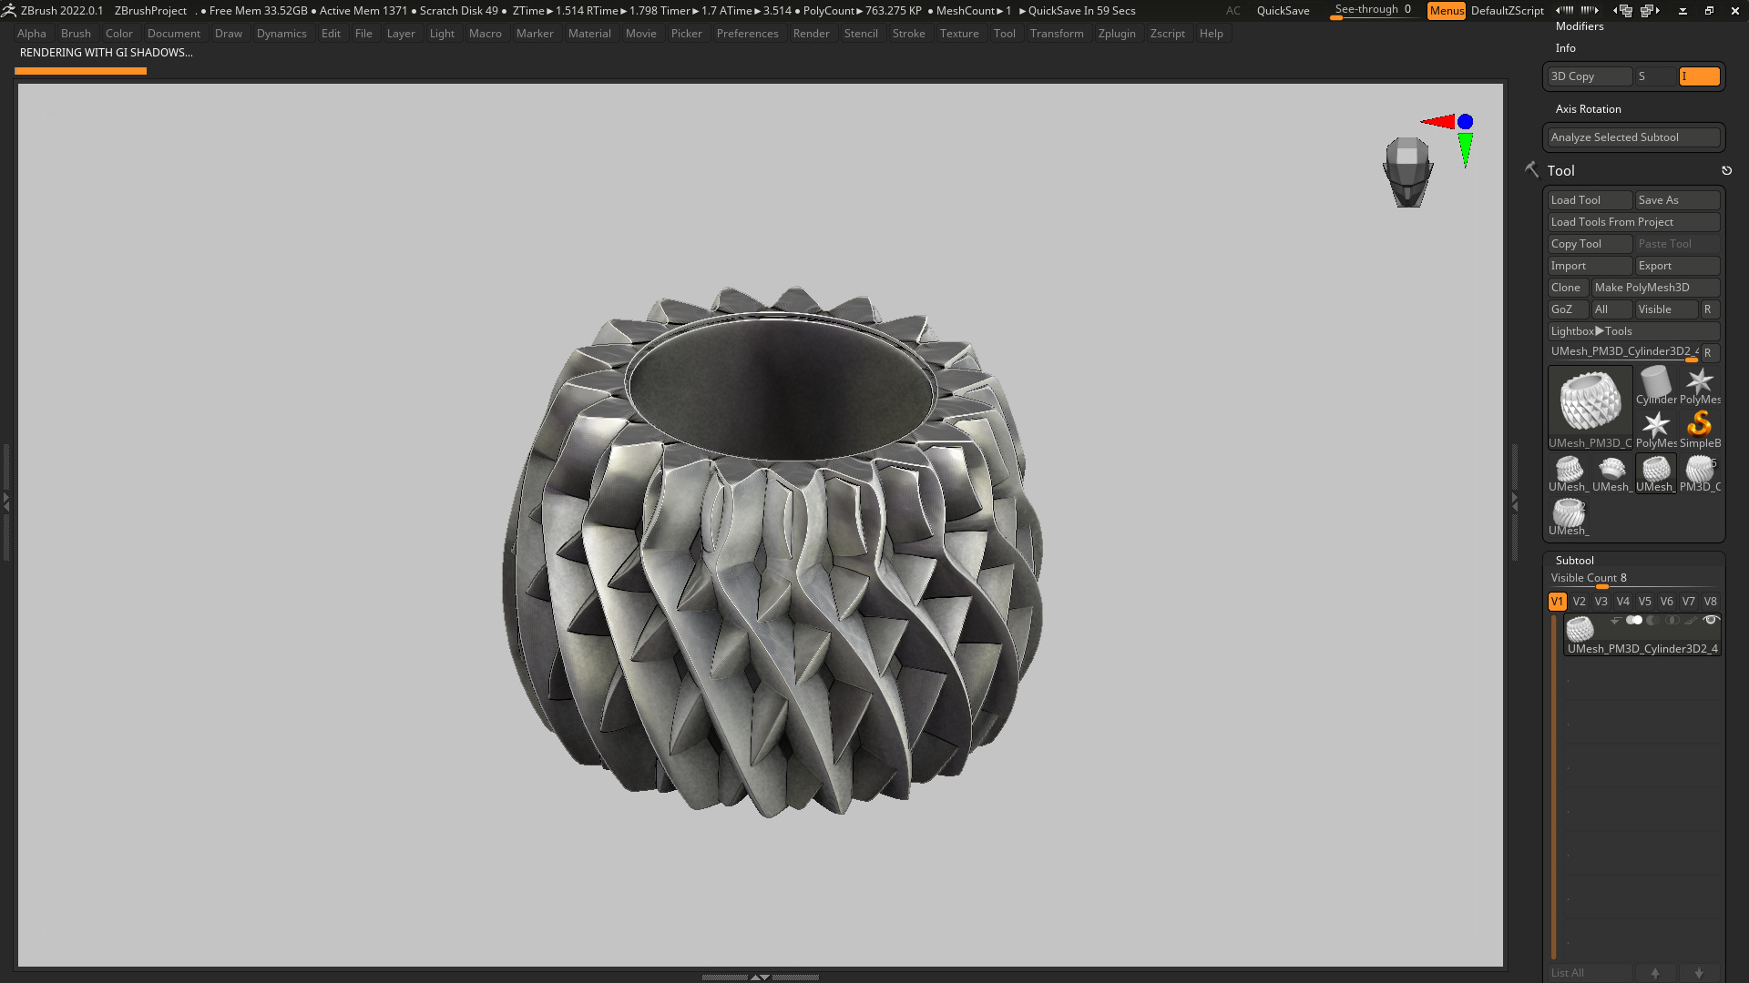Open the Material menu
1749x983 pixels.
click(589, 34)
